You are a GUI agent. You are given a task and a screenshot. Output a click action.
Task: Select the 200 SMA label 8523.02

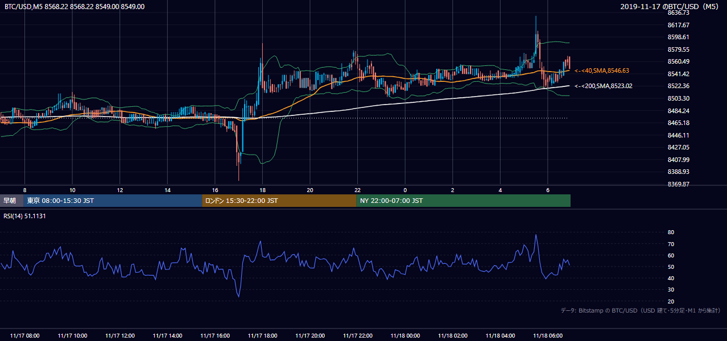[x=604, y=86]
